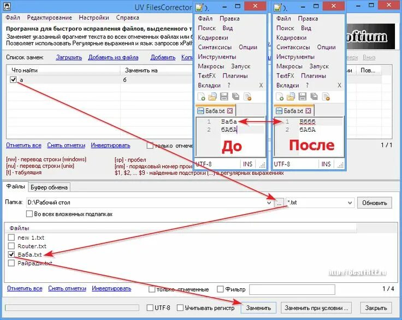Click the menu-row X in the 'После' window
402x320 pixels.
339,85
